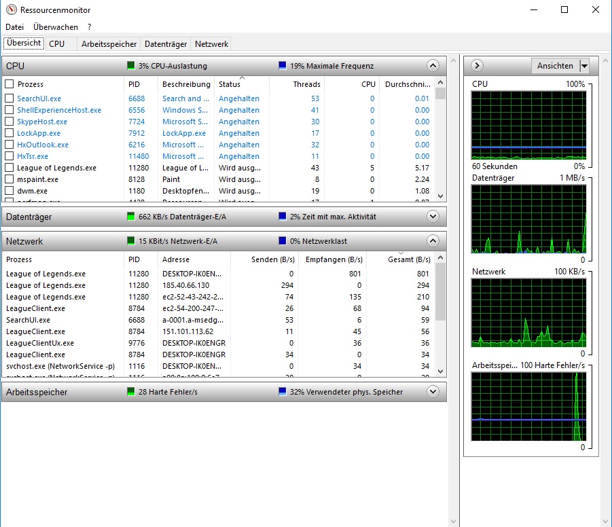
Task: Enable the League of Legends.exe checkbox
Action: tap(10, 168)
